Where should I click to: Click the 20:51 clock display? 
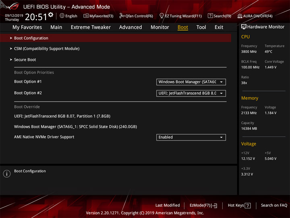(36, 17)
